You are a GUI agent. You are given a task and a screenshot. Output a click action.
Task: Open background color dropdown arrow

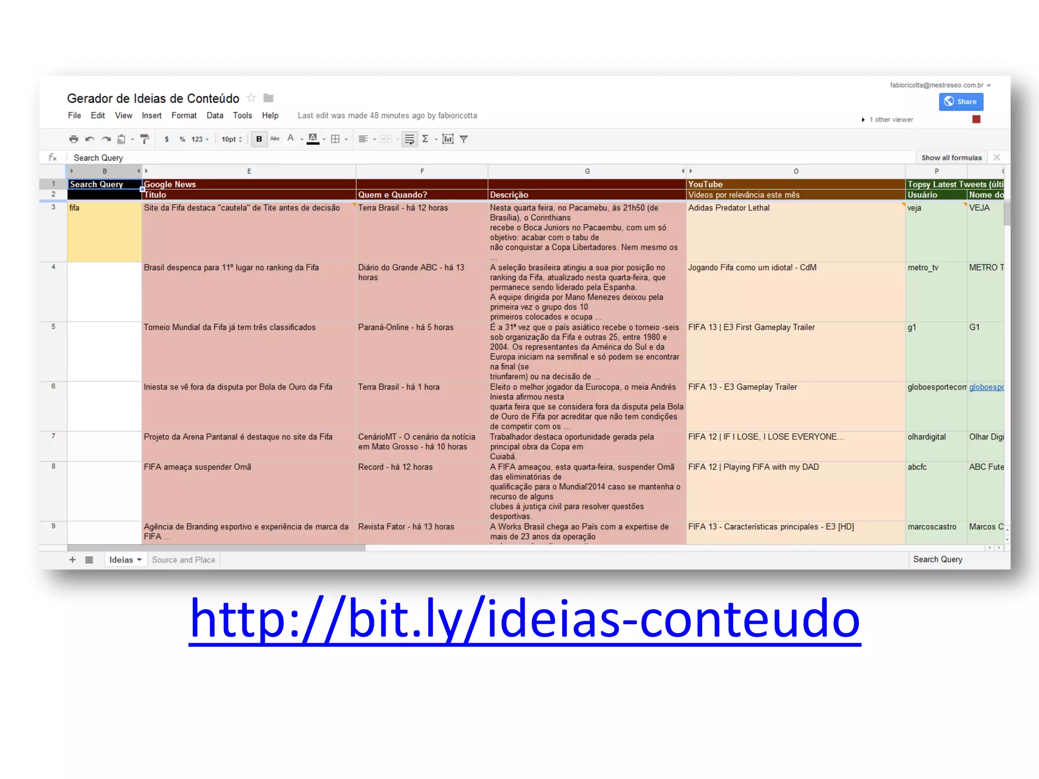(324, 139)
